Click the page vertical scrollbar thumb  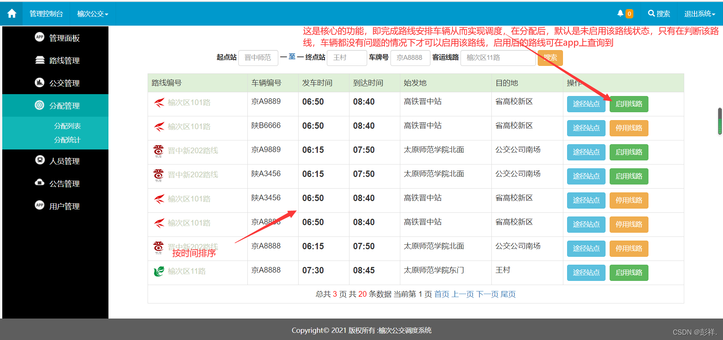tap(720, 121)
